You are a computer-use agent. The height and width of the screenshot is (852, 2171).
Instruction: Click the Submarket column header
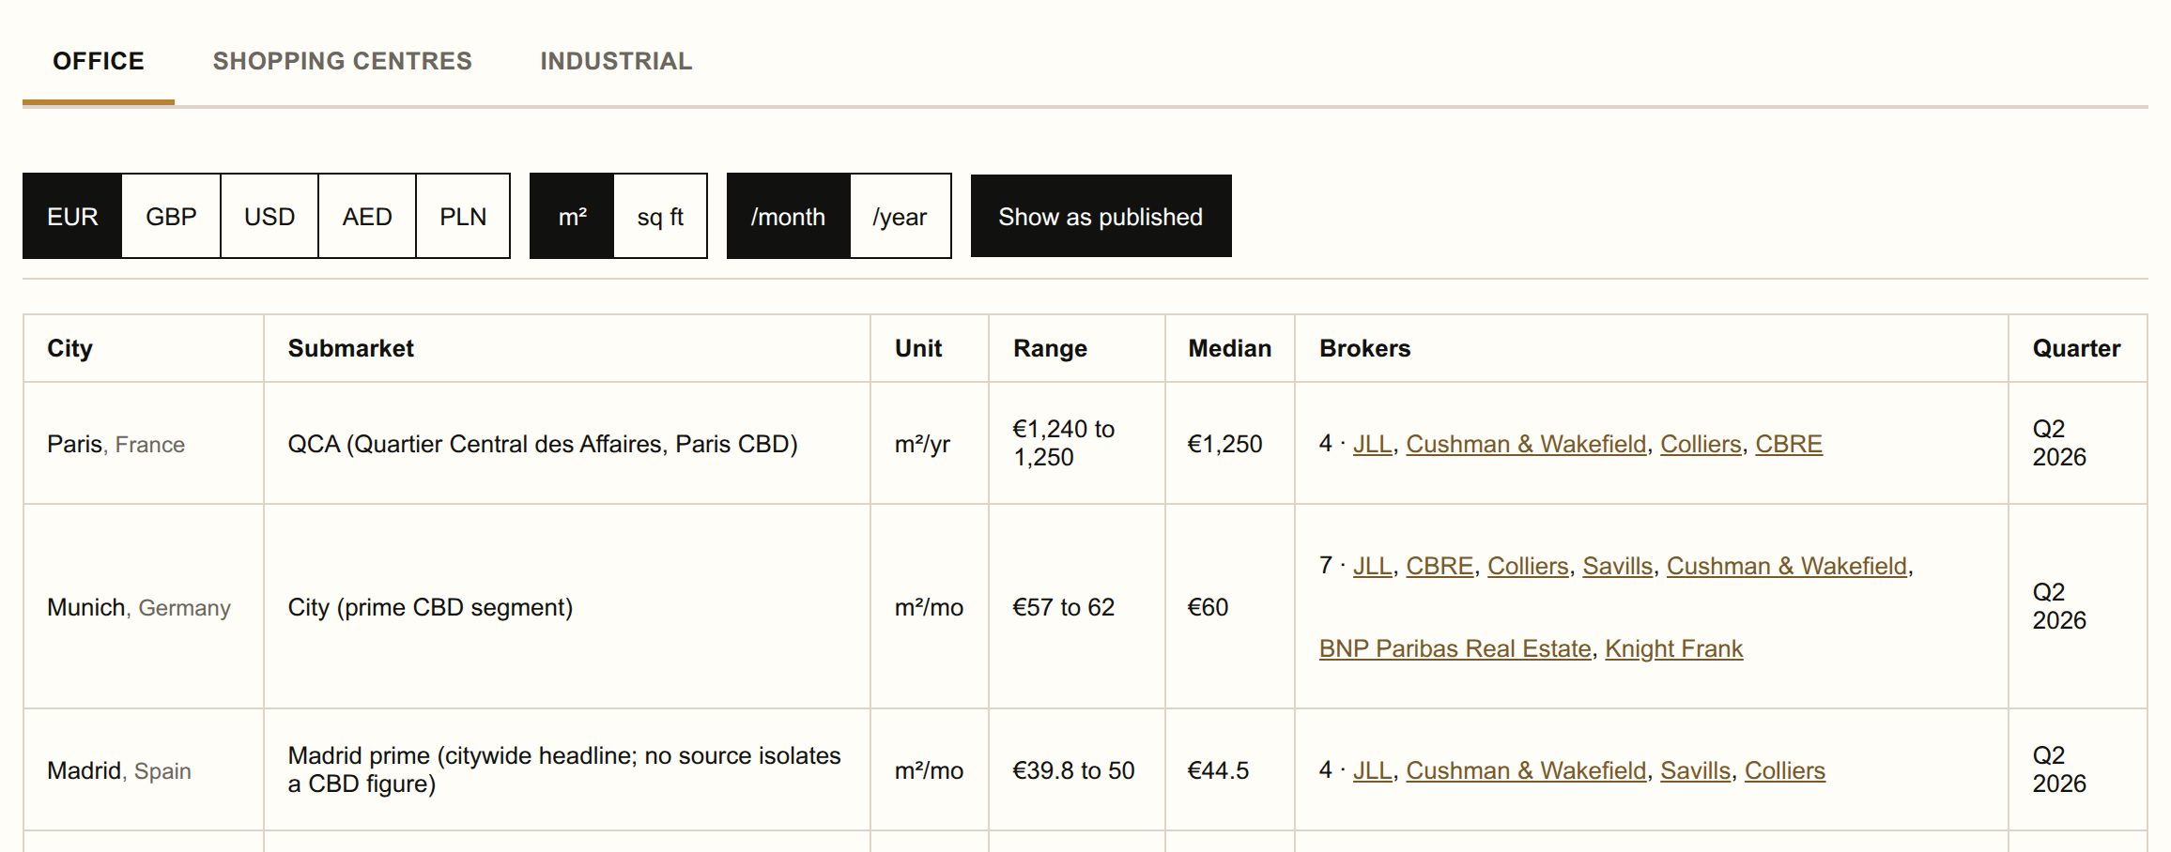(x=567, y=348)
